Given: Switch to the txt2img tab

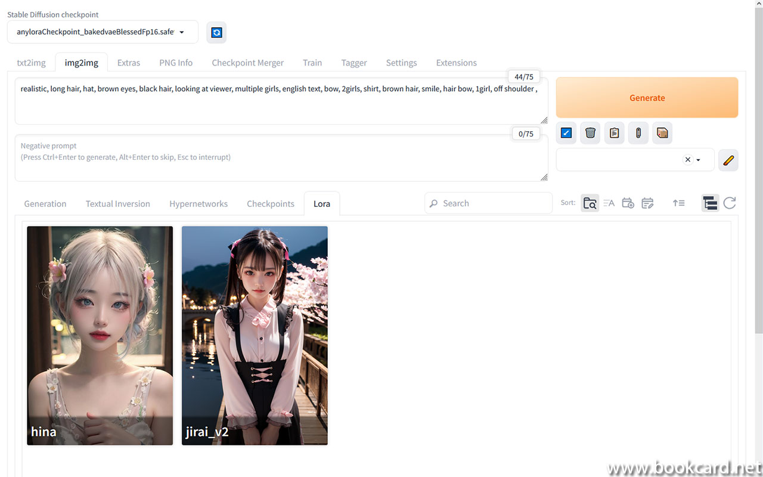Looking at the screenshot, I should pyautogui.click(x=31, y=62).
